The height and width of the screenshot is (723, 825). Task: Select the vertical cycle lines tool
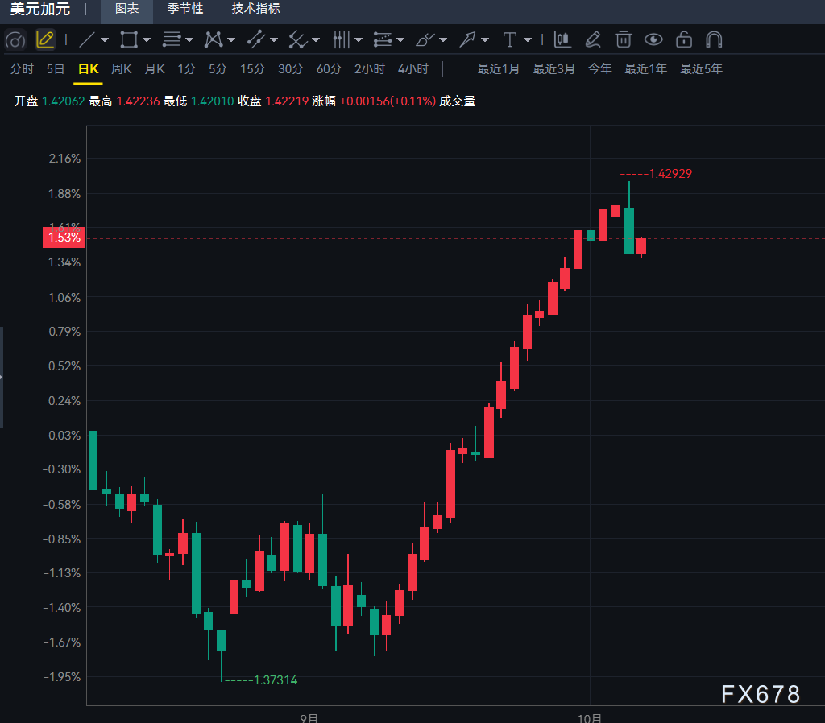341,40
